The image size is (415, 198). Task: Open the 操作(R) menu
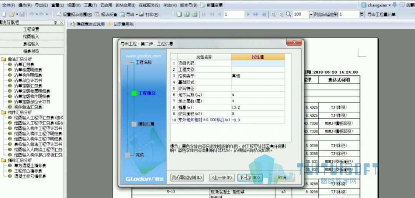(x=25, y=5)
